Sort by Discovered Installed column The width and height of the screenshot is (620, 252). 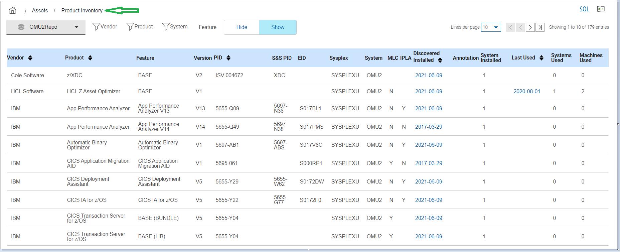pos(440,60)
